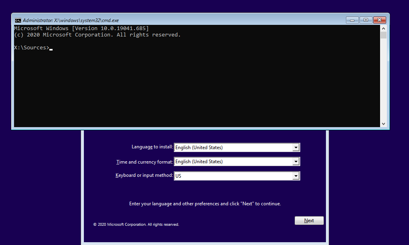The height and width of the screenshot is (245, 409).
Task: Maximize the command prompt window
Action: (366, 20)
